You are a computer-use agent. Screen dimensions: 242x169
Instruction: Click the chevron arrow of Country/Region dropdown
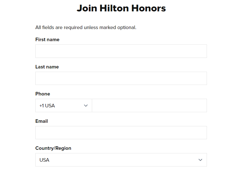(200, 160)
